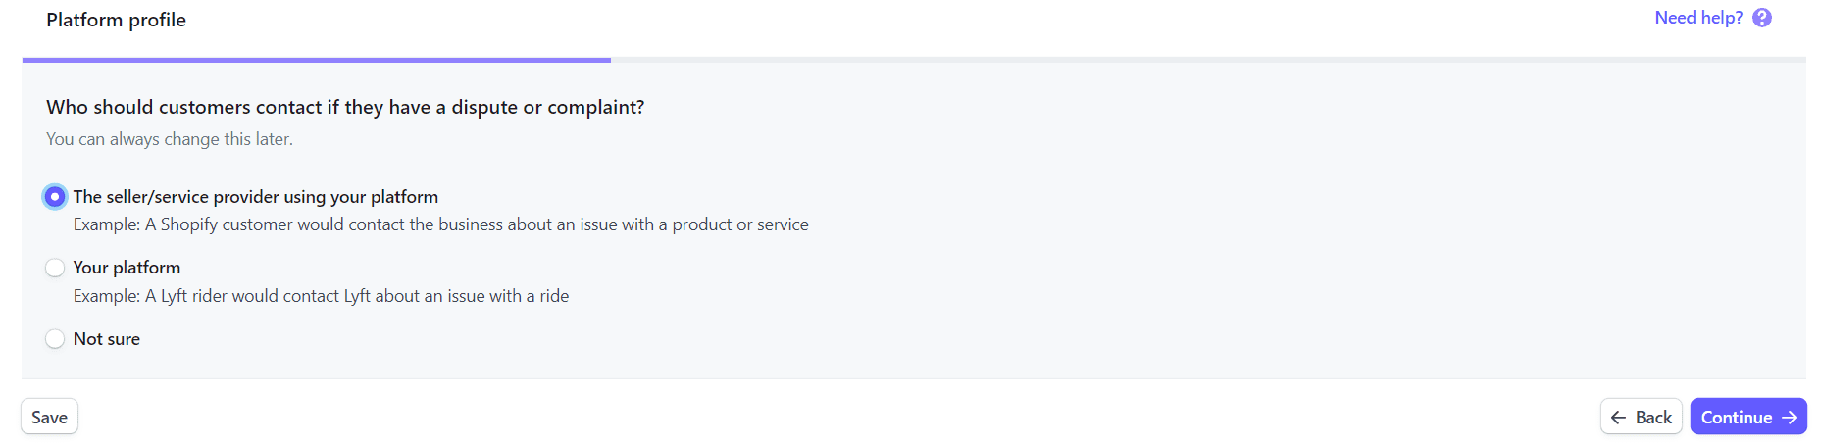Viewport: 1823px width, 447px height.
Task: Click the Shopify customer example description
Action: 441,224
